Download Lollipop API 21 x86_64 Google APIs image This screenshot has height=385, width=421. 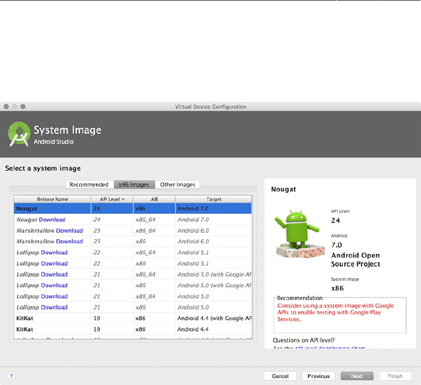coord(54,274)
